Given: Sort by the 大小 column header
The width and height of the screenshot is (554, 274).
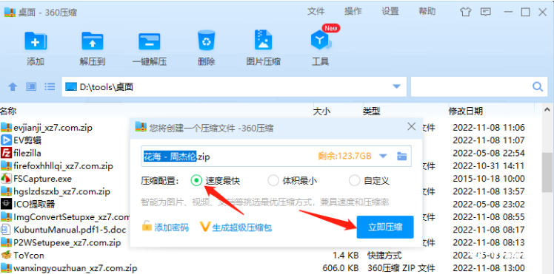Looking at the screenshot, I should pyautogui.click(x=322, y=112).
